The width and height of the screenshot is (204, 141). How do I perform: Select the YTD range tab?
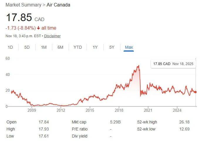(78, 47)
